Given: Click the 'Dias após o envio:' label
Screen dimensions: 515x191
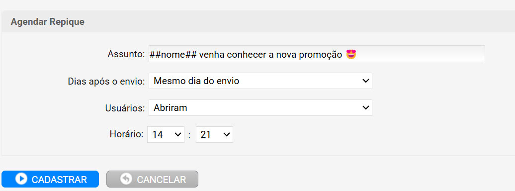Looking at the screenshot, I should 106,82.
